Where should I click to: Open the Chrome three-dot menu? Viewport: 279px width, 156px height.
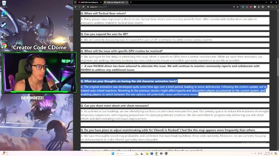pyautogui.click(x=276, y=7)
